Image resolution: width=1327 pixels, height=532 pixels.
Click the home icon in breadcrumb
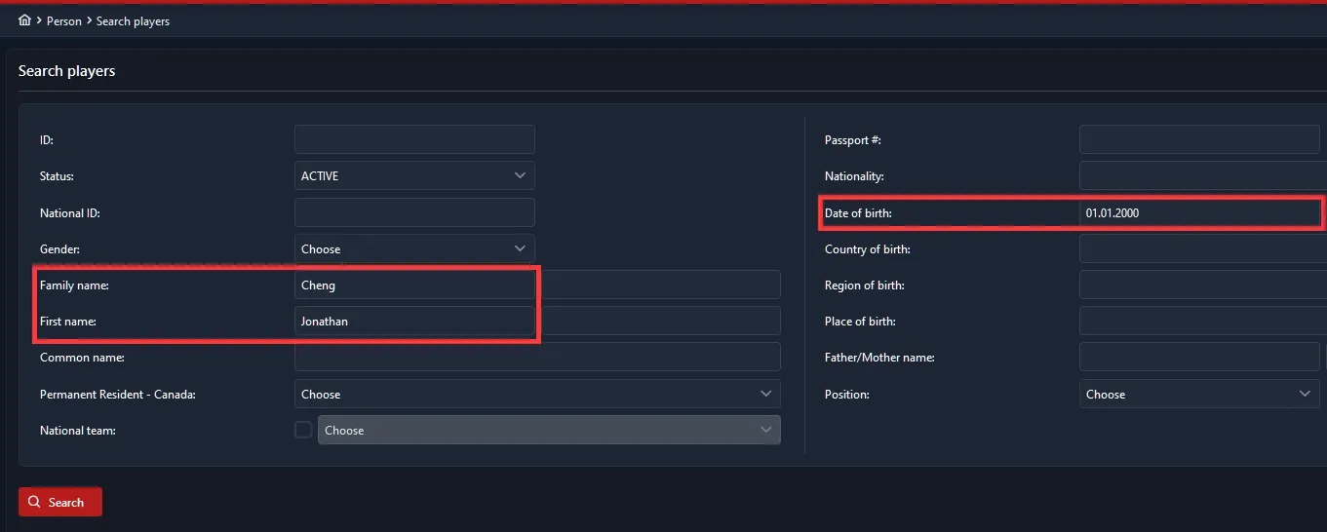point(24,20)
